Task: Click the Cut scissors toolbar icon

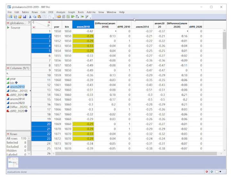Action: click(x=30, y=17)
